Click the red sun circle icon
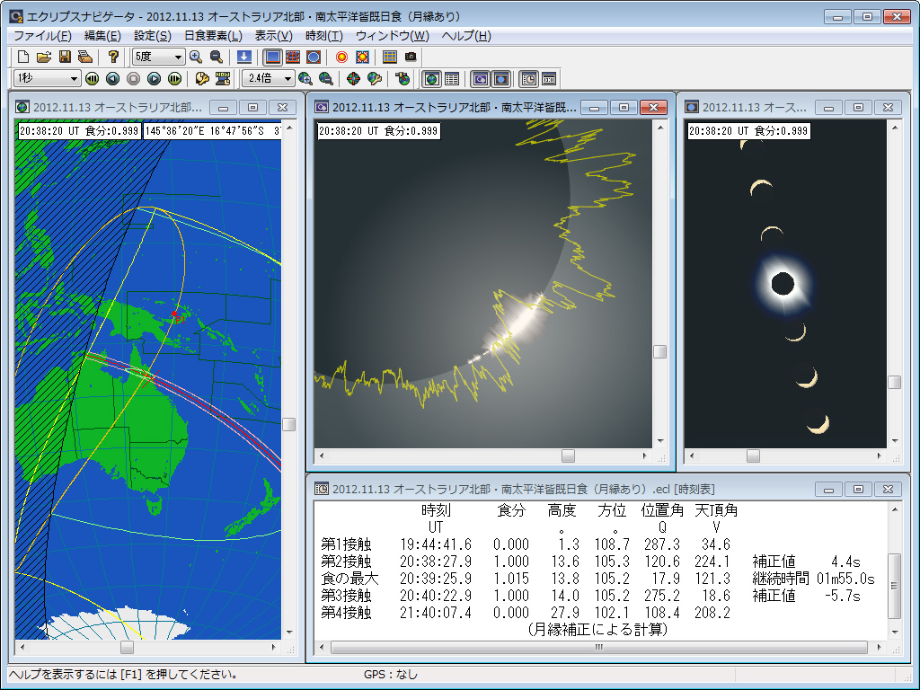Screen dimensions: 920x690 pos(341,57)
